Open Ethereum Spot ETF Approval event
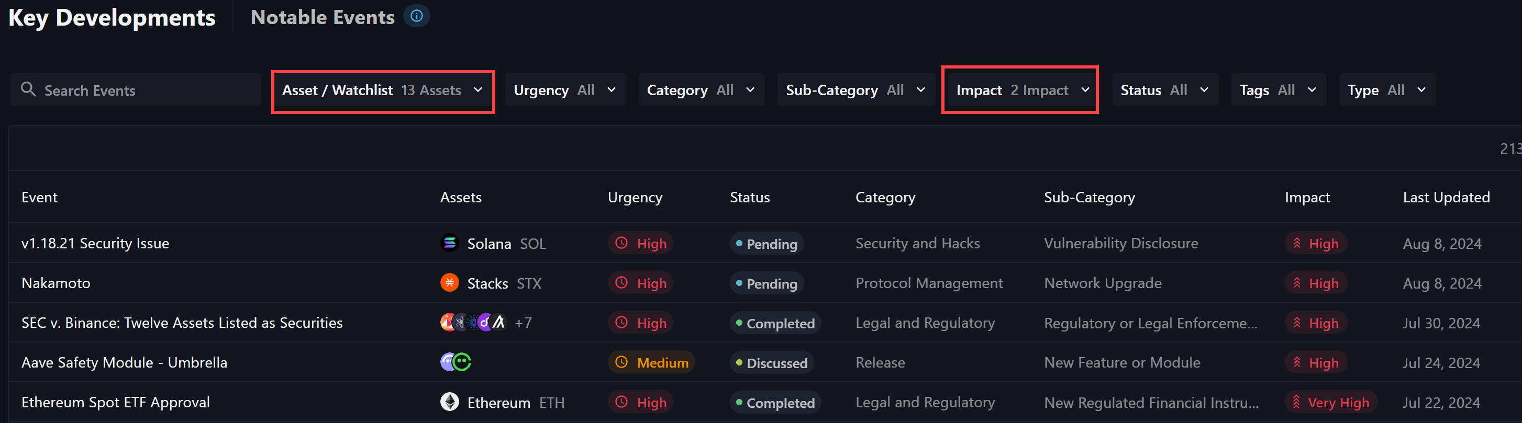This screenshot has height=423, width=1522. pyautogui.click(x=116, y=402)
